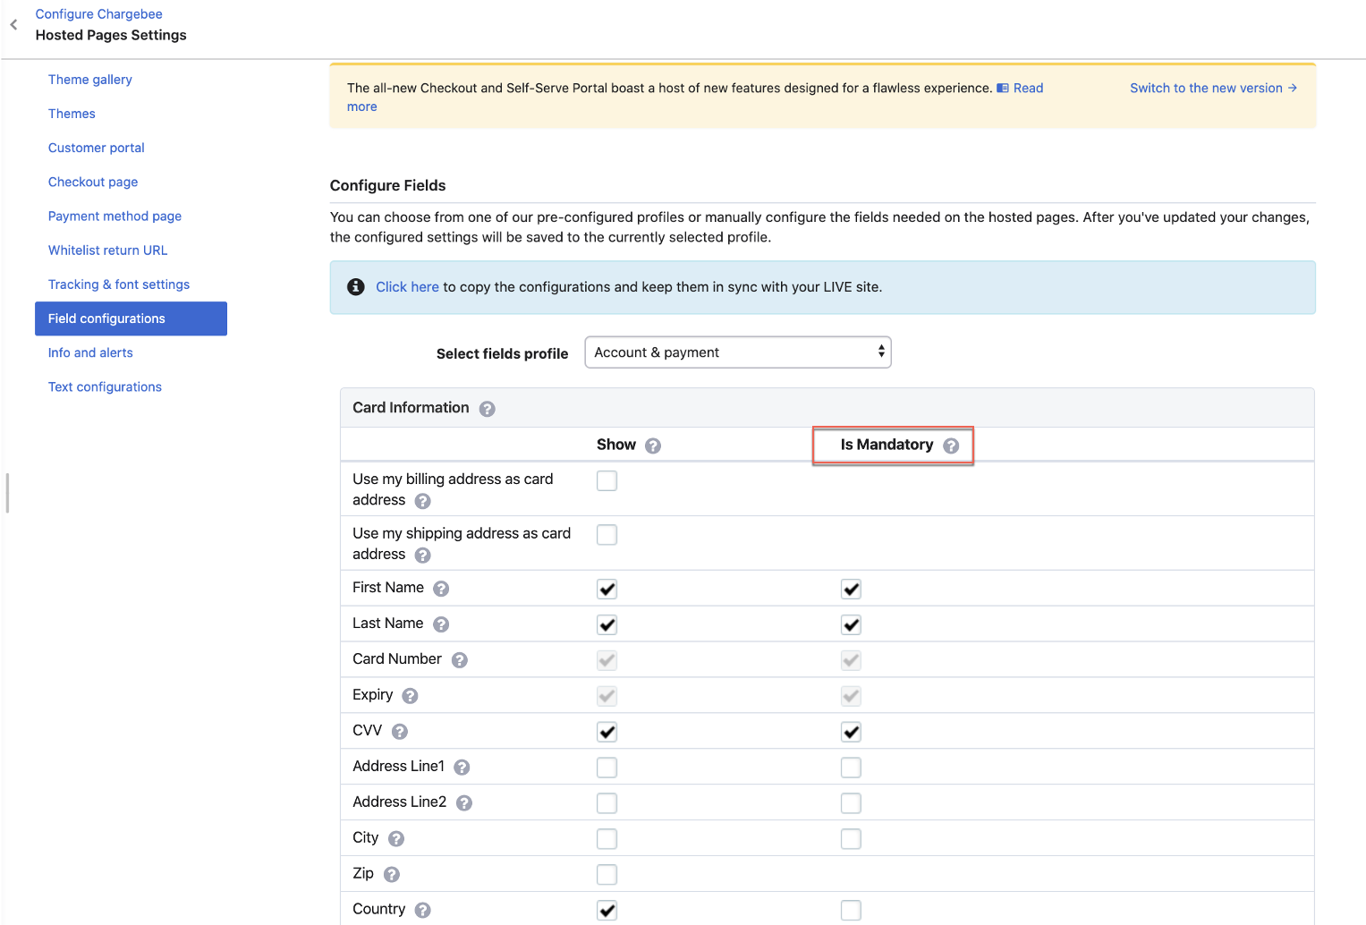This screenshot has height=925, width=1366.
Task: Click the 'Click here' link to copy configurations
Action: 407,287
